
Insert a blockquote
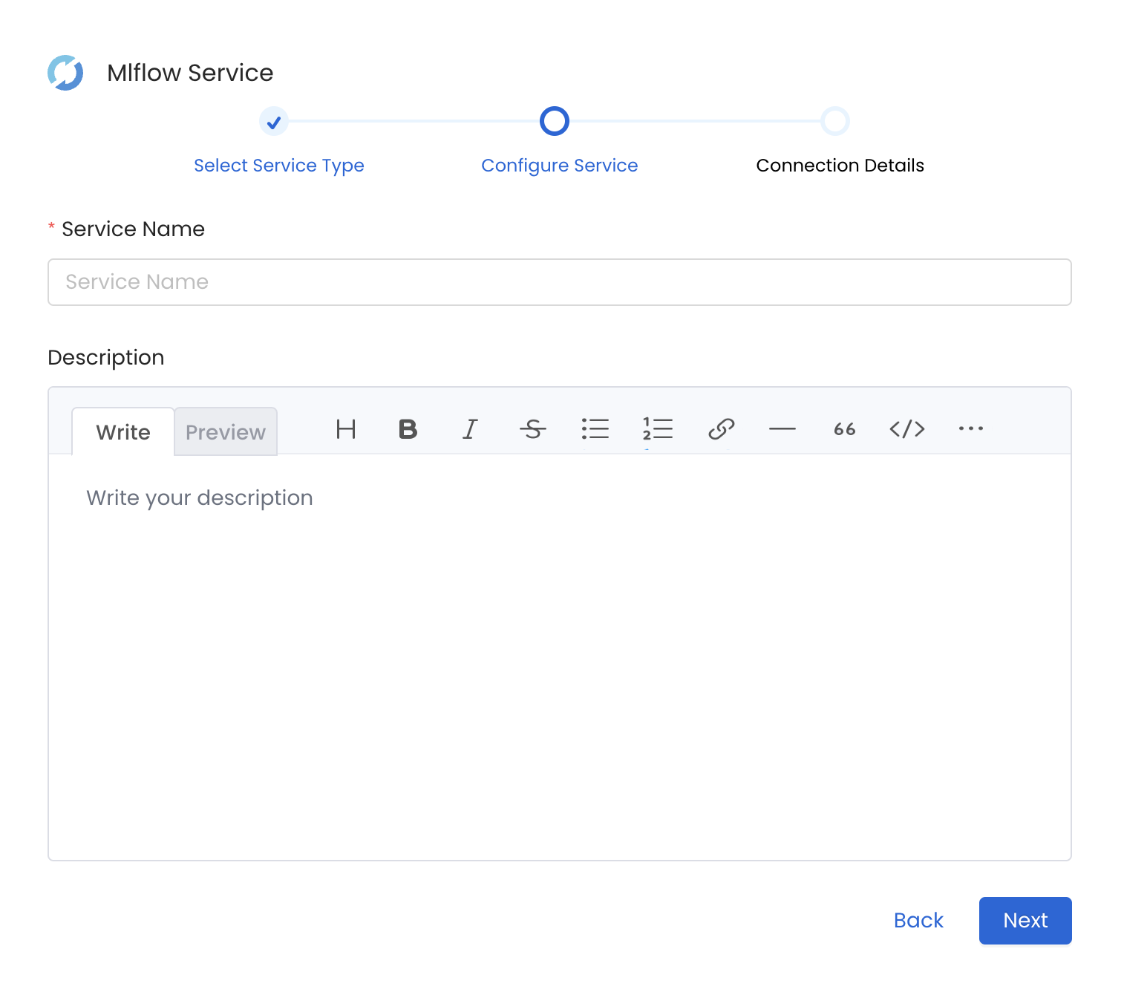pyautogui.click(x=844, y=429)
